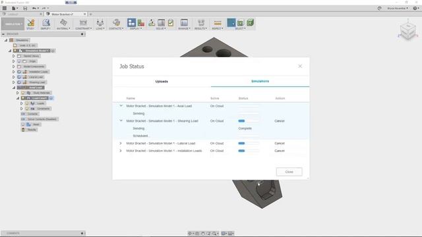
Task: Click the Inspect measure icon
Action: tap(218, 23)
